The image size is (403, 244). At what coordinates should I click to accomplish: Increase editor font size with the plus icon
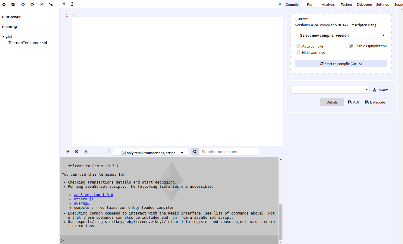tap(72, 3)
